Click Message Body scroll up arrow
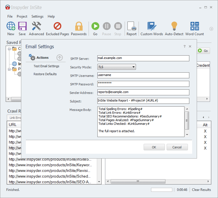This screenshot has width=218, height=198. pos(187,109)
